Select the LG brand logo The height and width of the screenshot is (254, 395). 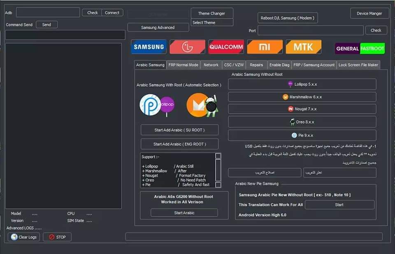(x=187, y=47)
